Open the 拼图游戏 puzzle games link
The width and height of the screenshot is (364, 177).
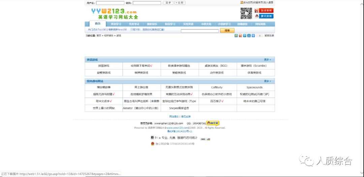pos(103,66)
